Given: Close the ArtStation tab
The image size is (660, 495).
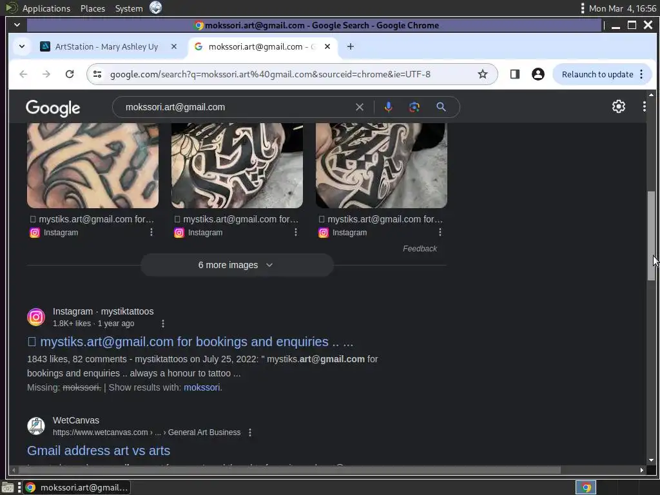Looking at the screenshot, I should pyautogui.click(x=174, y=46).
